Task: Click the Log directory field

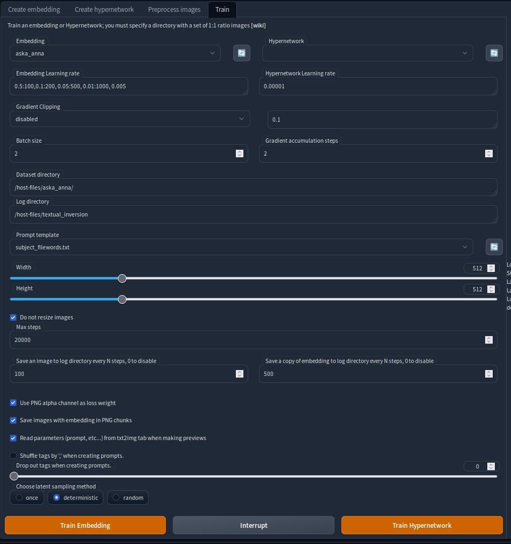Action: click(254, 214)
